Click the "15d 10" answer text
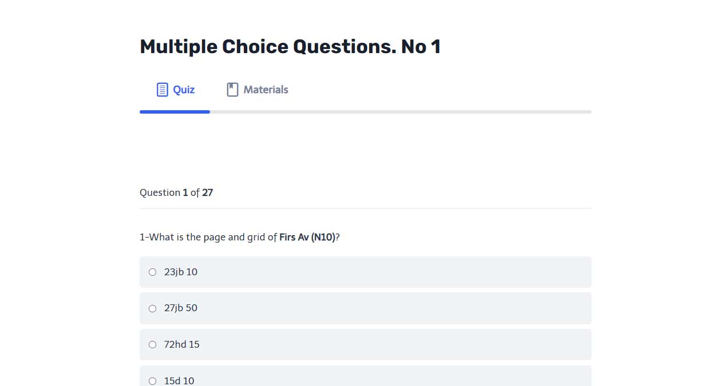This screenshot has height=386, width=717. tap(179, 381)
